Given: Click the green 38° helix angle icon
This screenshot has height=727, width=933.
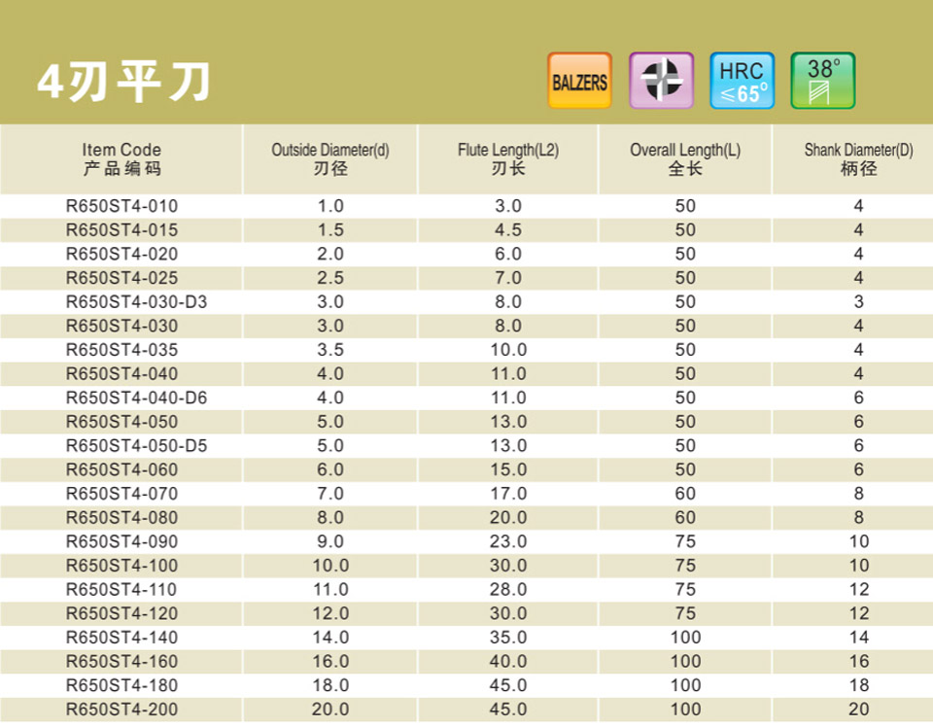Looking at the screenshot, I should pyautogui.click(x=823, y=81).
